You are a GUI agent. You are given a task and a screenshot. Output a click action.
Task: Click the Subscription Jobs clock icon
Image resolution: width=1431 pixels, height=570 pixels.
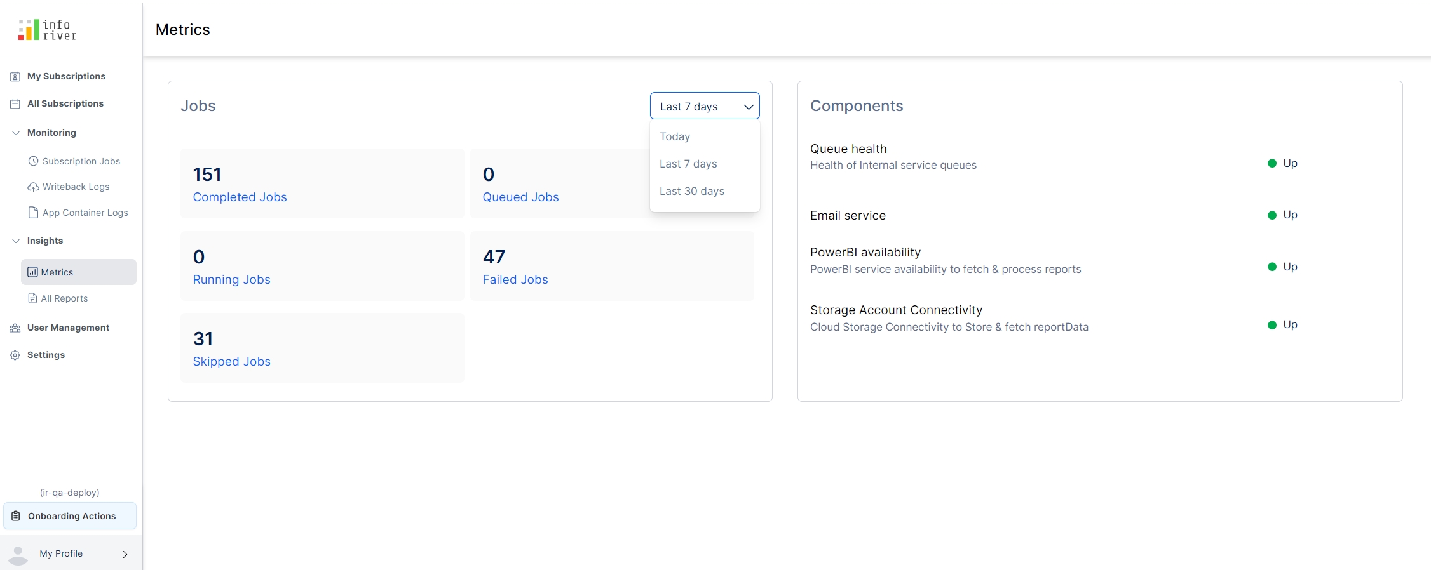tap(34, 161)
